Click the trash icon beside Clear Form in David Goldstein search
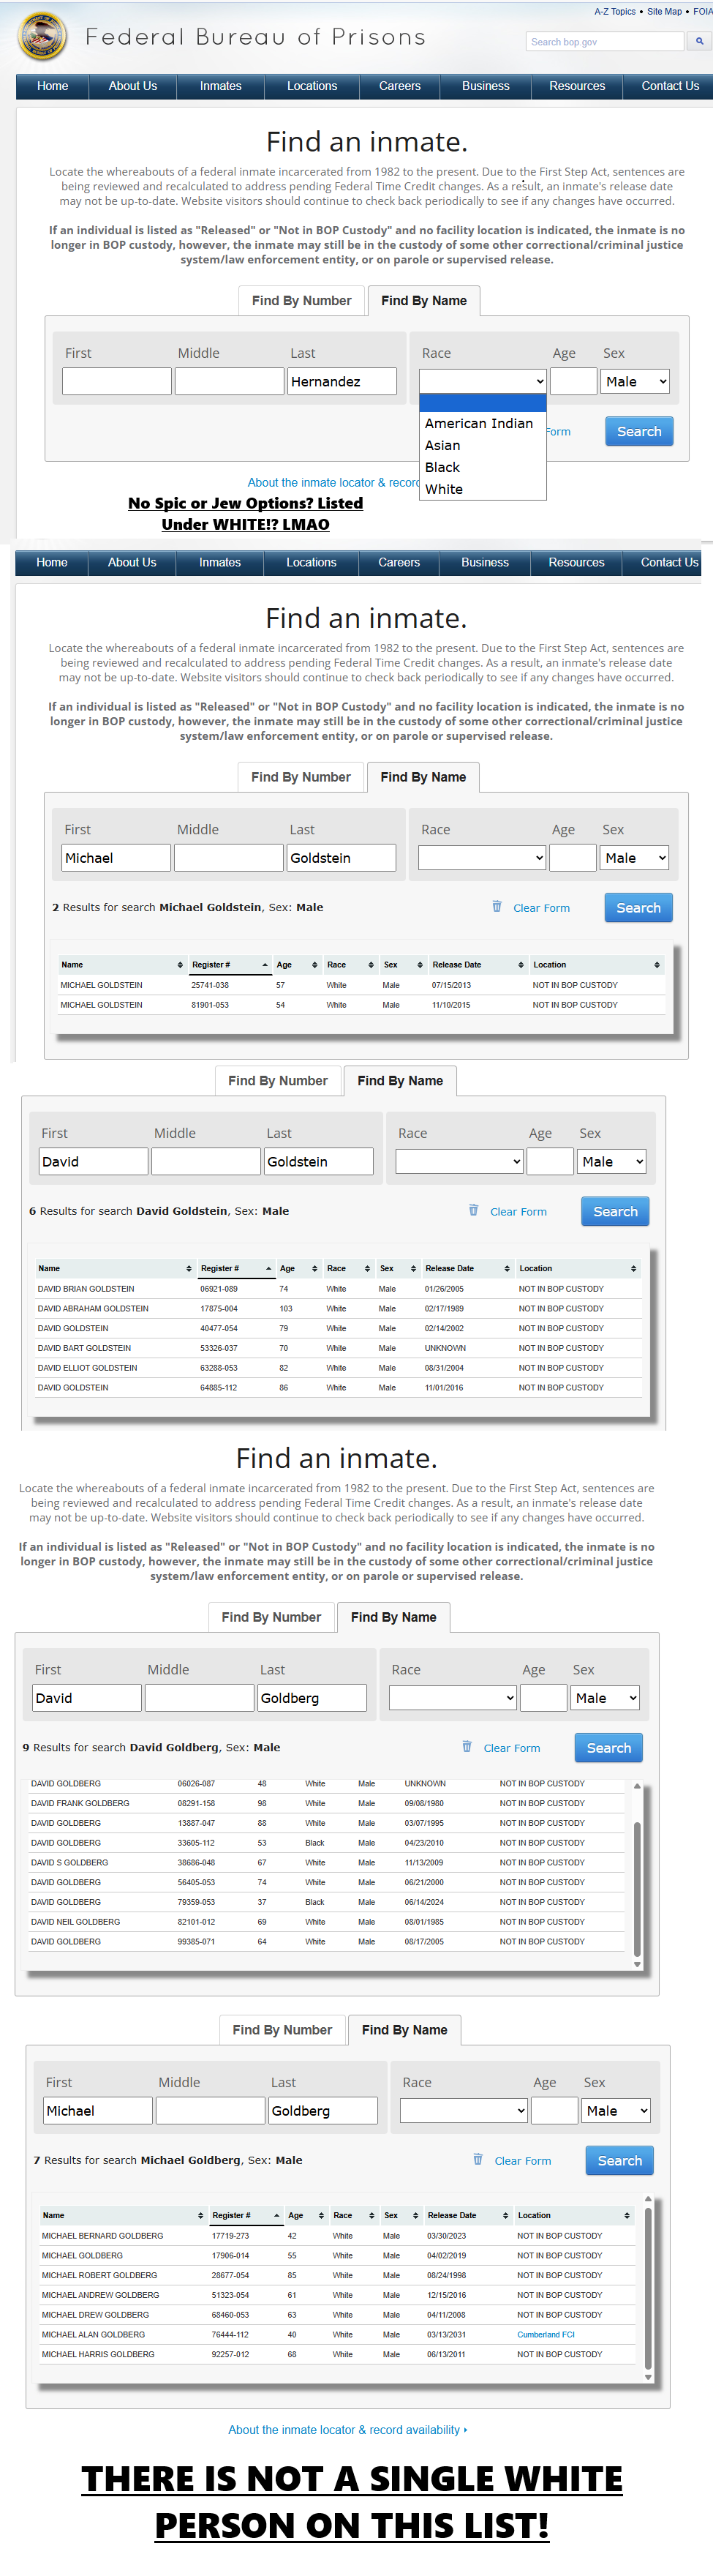Image resolution: width=713 pixels, height=2576 pixels. pos(473,1210)
